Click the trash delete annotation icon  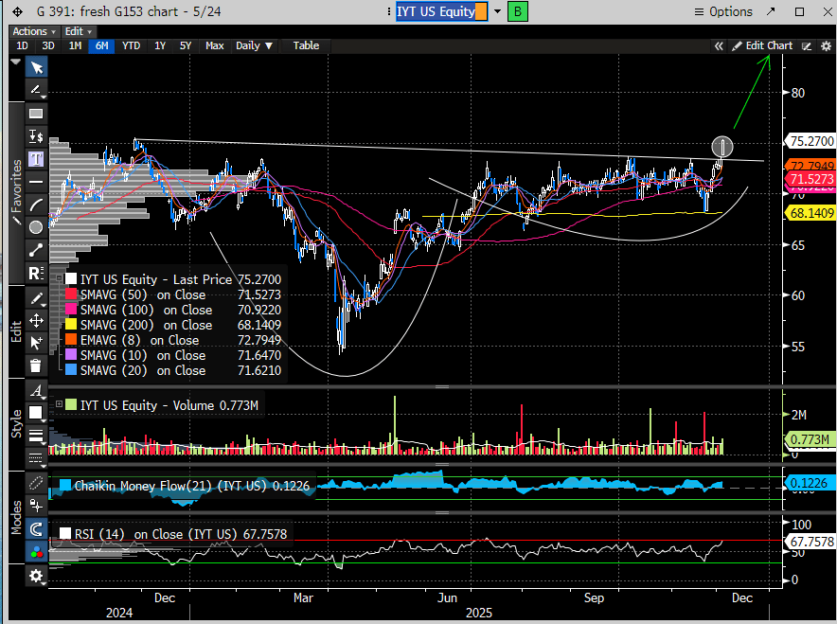(36, 365)
